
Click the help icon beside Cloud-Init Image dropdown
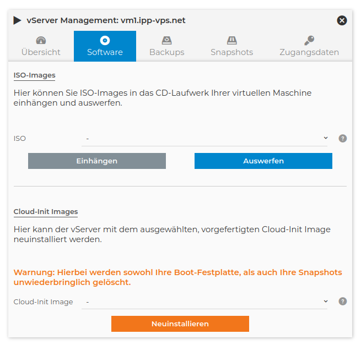[x=342, y=302]
